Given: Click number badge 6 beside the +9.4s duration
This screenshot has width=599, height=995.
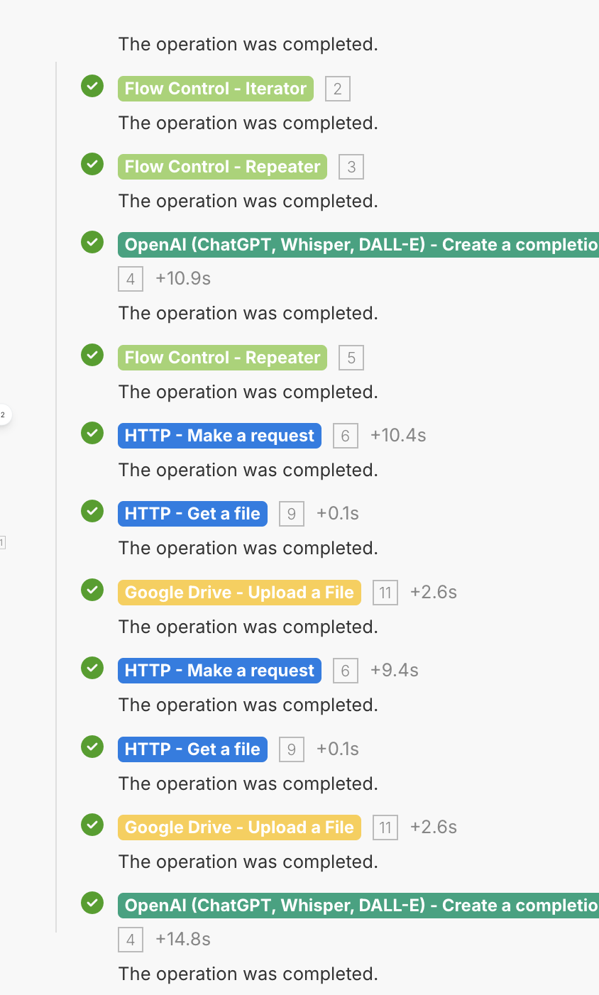Looking at the screenshot, I should [346, 671].
